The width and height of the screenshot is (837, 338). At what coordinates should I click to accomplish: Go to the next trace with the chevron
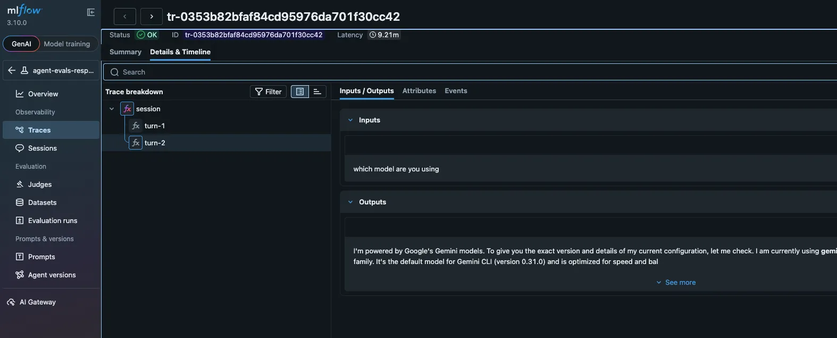(152, 17)
